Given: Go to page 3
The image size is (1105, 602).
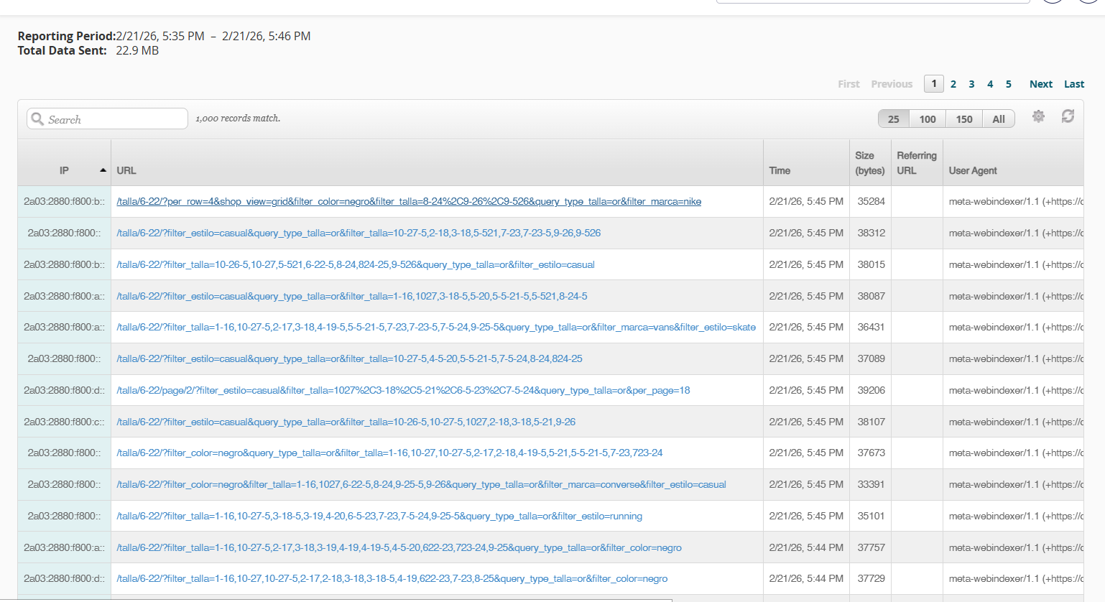Looking at the screenshot, I should [971, 84].
